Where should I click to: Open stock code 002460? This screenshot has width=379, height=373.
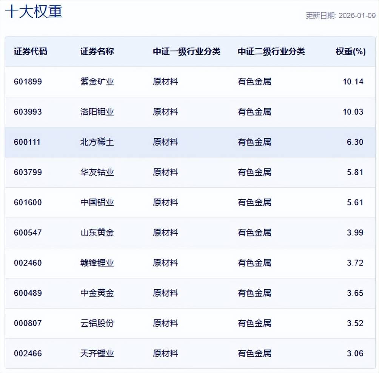[x=28, y=263]
